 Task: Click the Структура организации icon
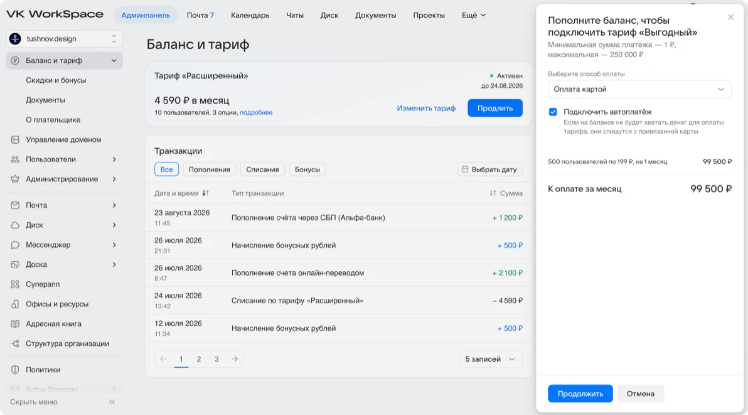click(15, 343)
